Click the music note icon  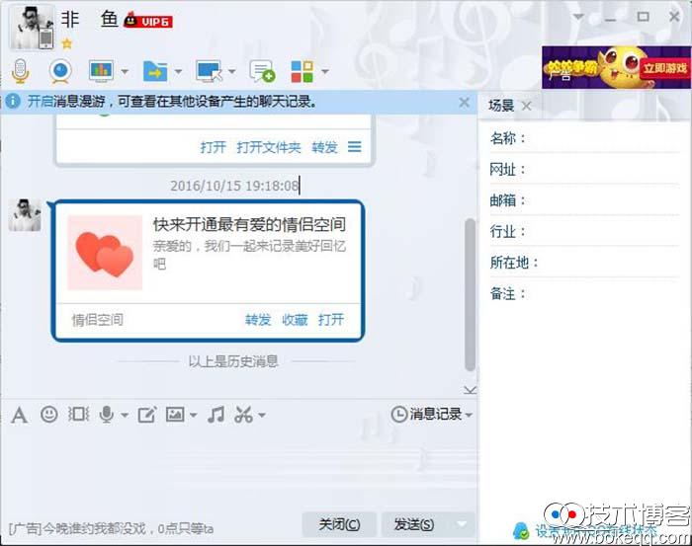click(216, 415)
